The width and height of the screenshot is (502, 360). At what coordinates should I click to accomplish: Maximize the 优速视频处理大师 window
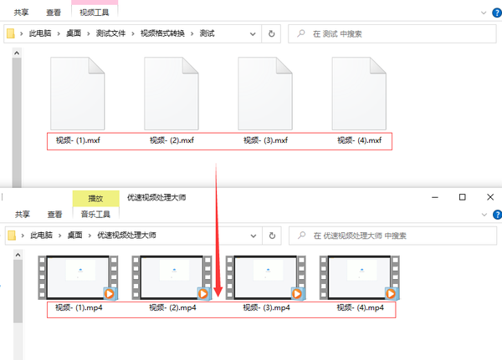463,197
